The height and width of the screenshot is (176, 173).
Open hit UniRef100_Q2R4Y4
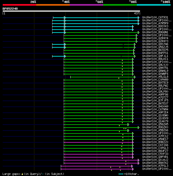155,38
